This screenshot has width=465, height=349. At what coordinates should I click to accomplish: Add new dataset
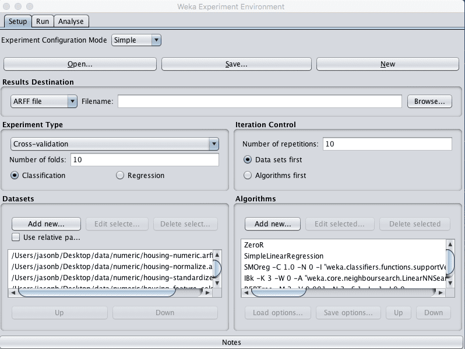coord(46,224)
